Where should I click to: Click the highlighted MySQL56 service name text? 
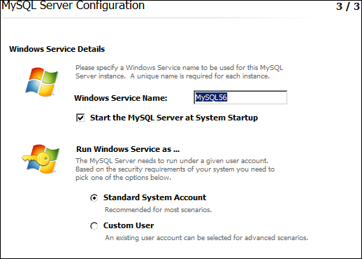[211, 97]
